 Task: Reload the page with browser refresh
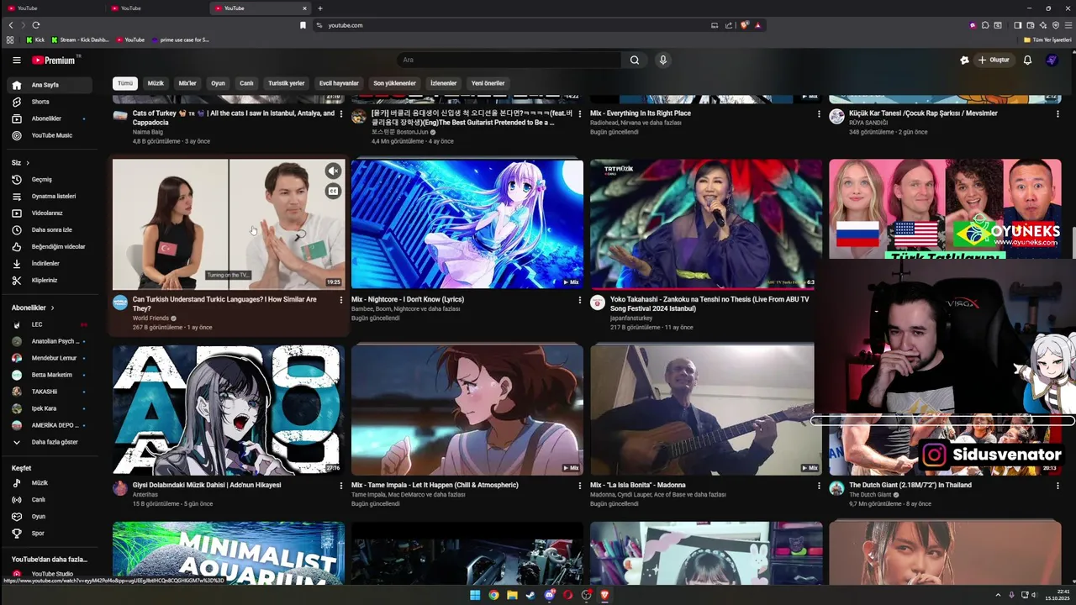pyautogui.click(x=35, y=25)
